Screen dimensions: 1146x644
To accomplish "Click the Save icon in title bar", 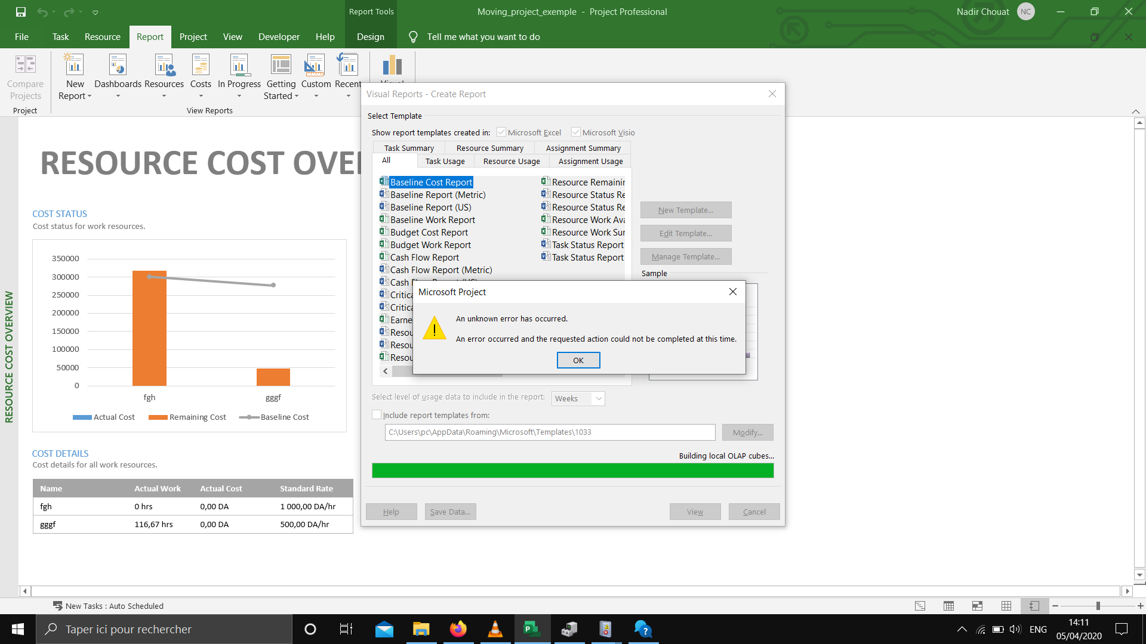I will [x=21, y=12].
